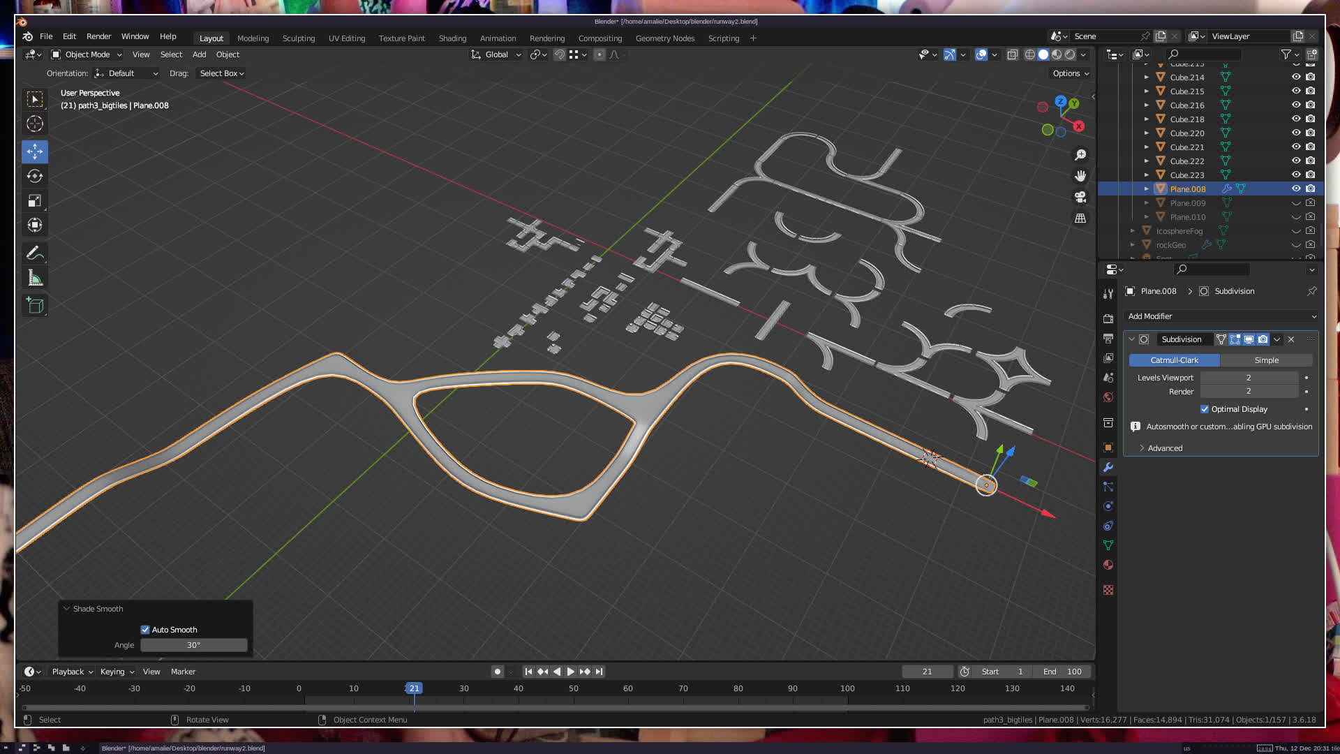
Task: Open the Object Mode dropdown
Action: [87, 54]
